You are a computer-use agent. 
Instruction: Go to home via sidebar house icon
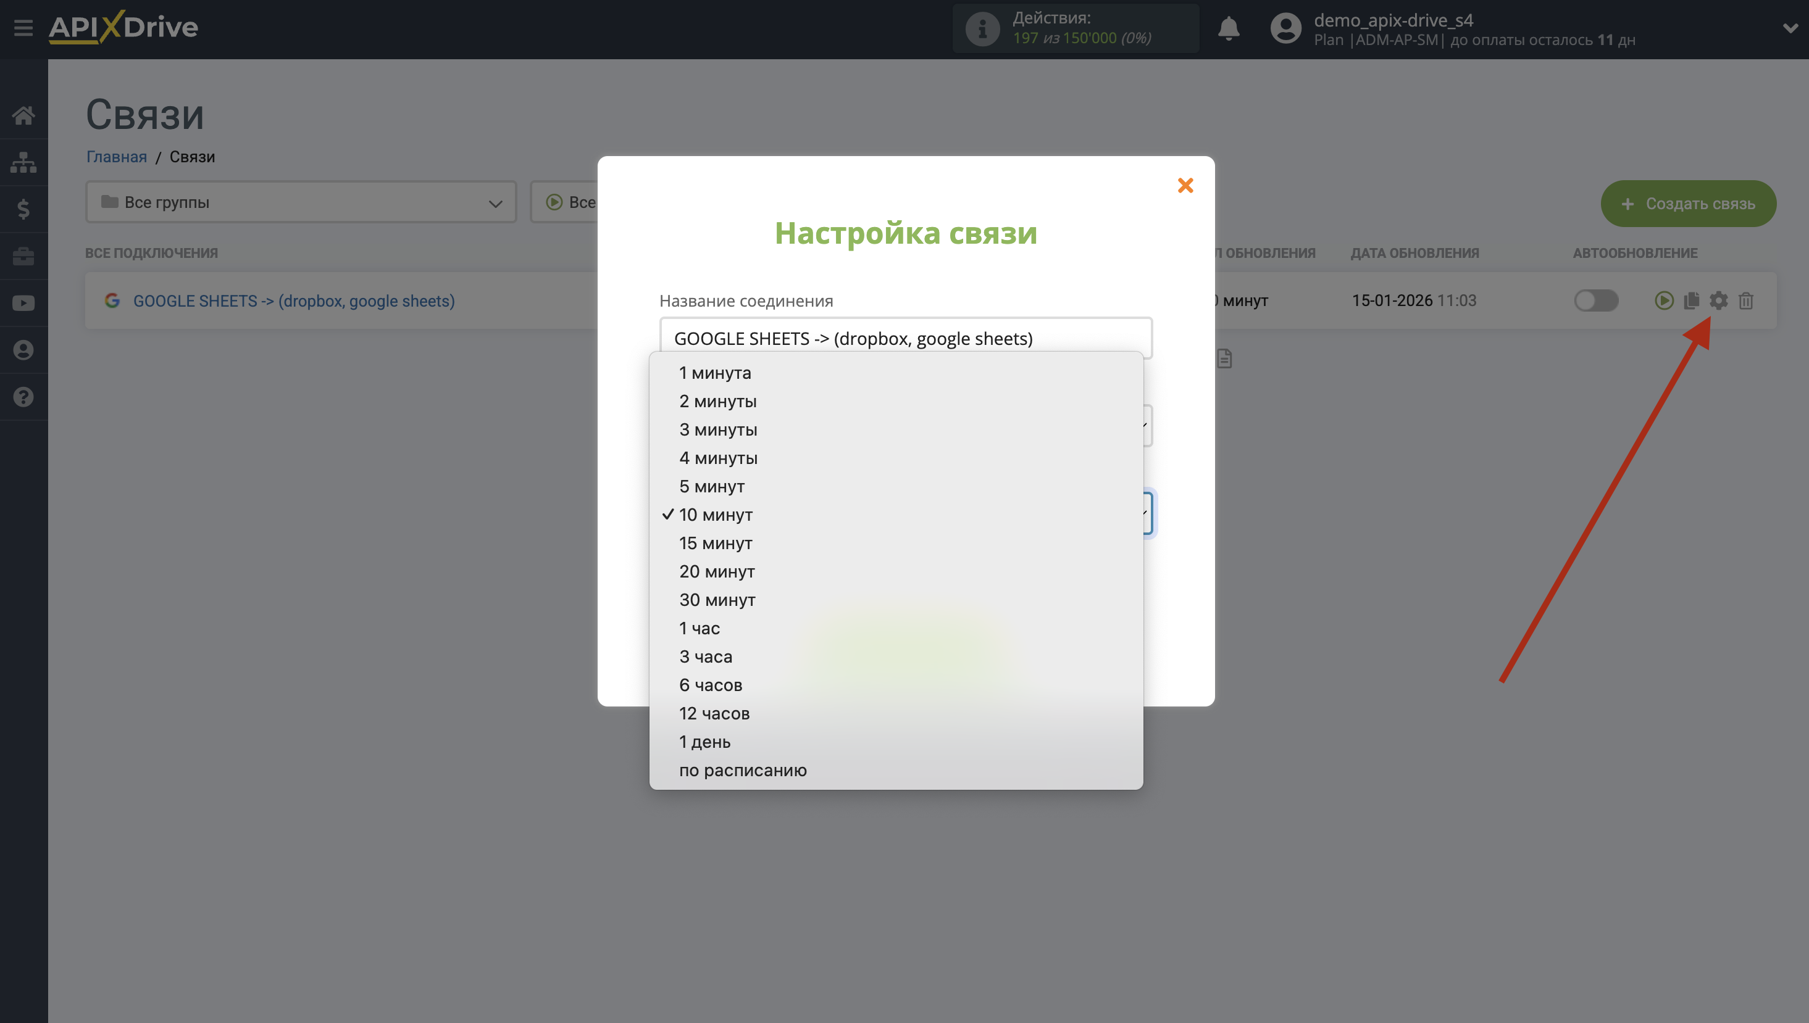coord(23,115)
